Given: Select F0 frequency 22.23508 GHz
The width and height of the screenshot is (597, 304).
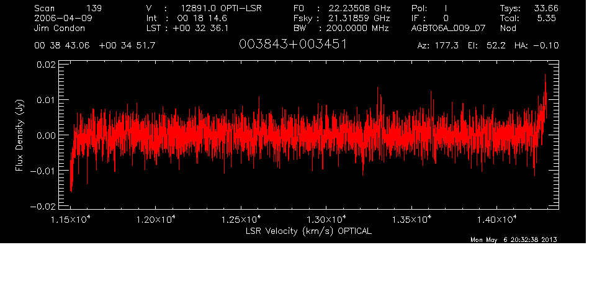Looking at the screenshot, I should coord(359,8).
